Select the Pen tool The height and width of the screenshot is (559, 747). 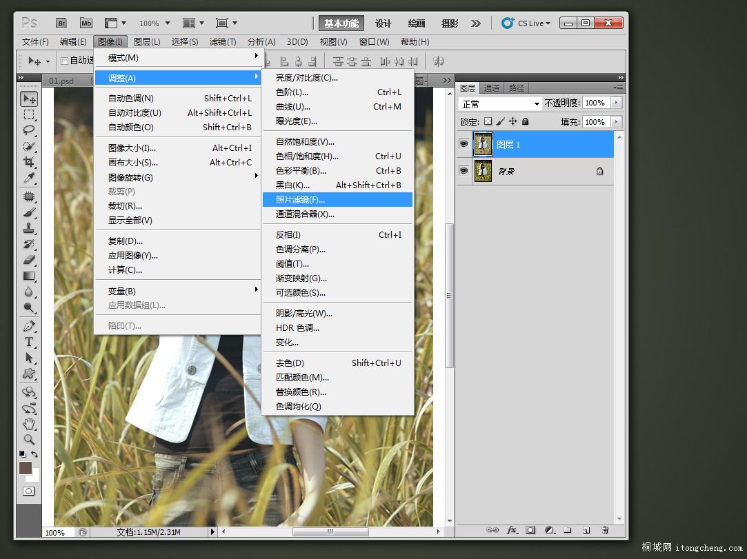click(29, 326)
